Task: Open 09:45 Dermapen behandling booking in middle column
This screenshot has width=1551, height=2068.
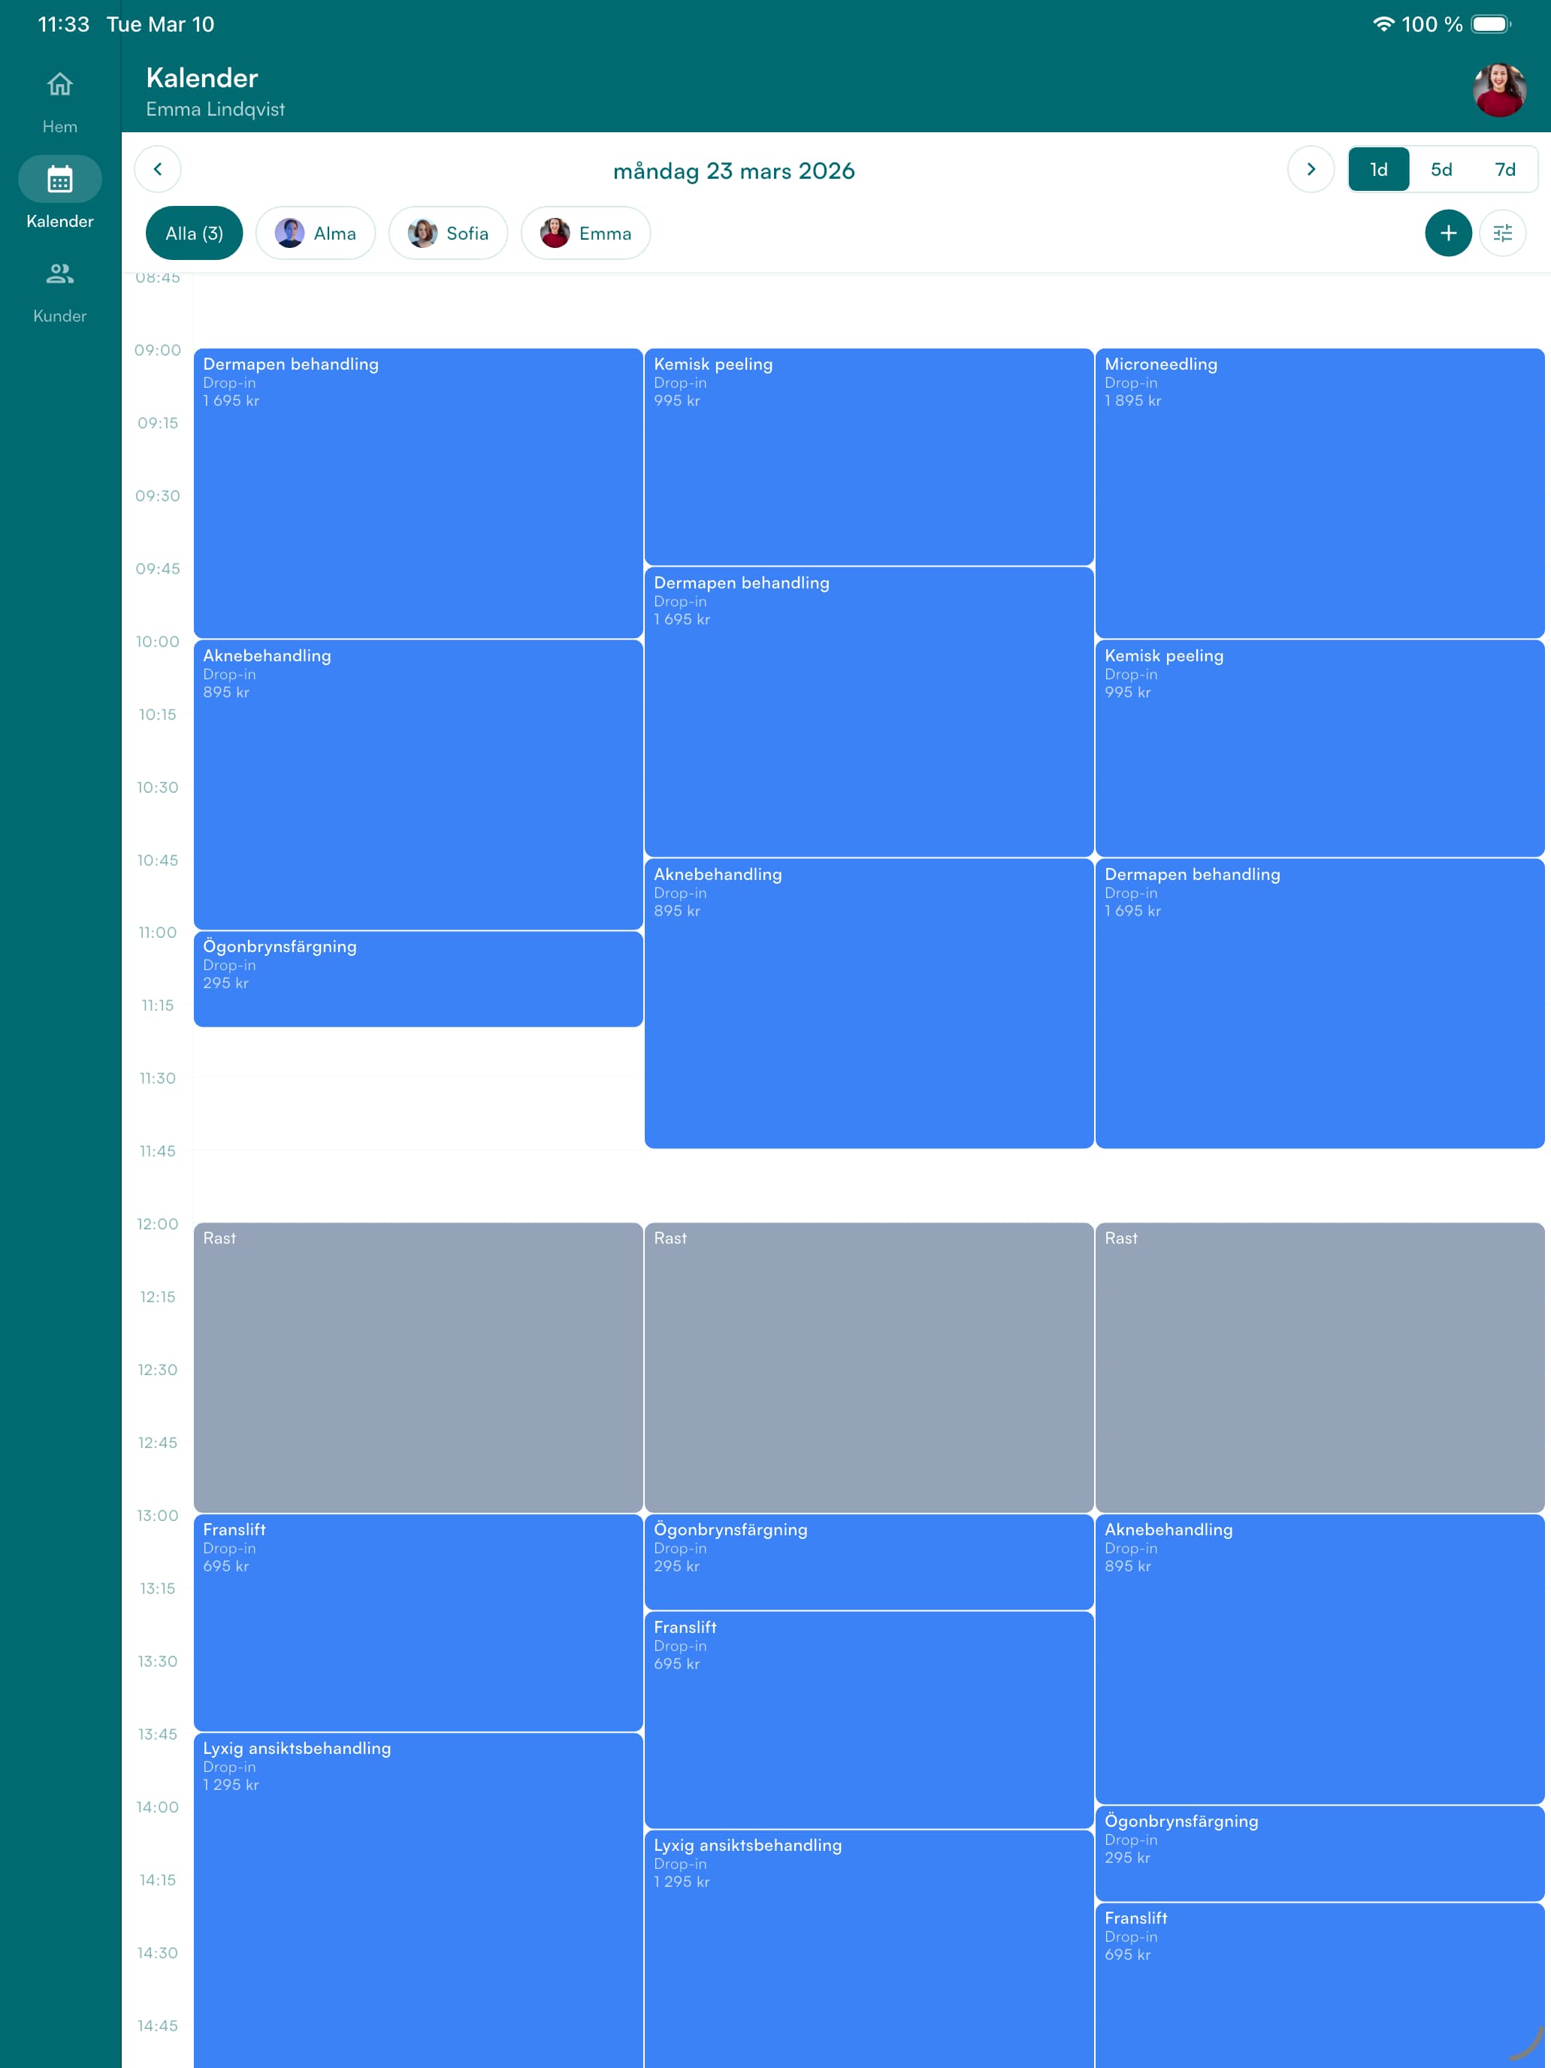Action: [869, 712]
